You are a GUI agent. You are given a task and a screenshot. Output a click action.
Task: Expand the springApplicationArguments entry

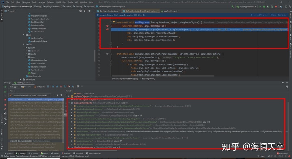pos(71,109)
